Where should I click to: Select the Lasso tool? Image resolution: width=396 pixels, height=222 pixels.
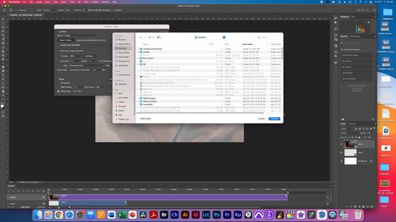[x=3, y=27]
